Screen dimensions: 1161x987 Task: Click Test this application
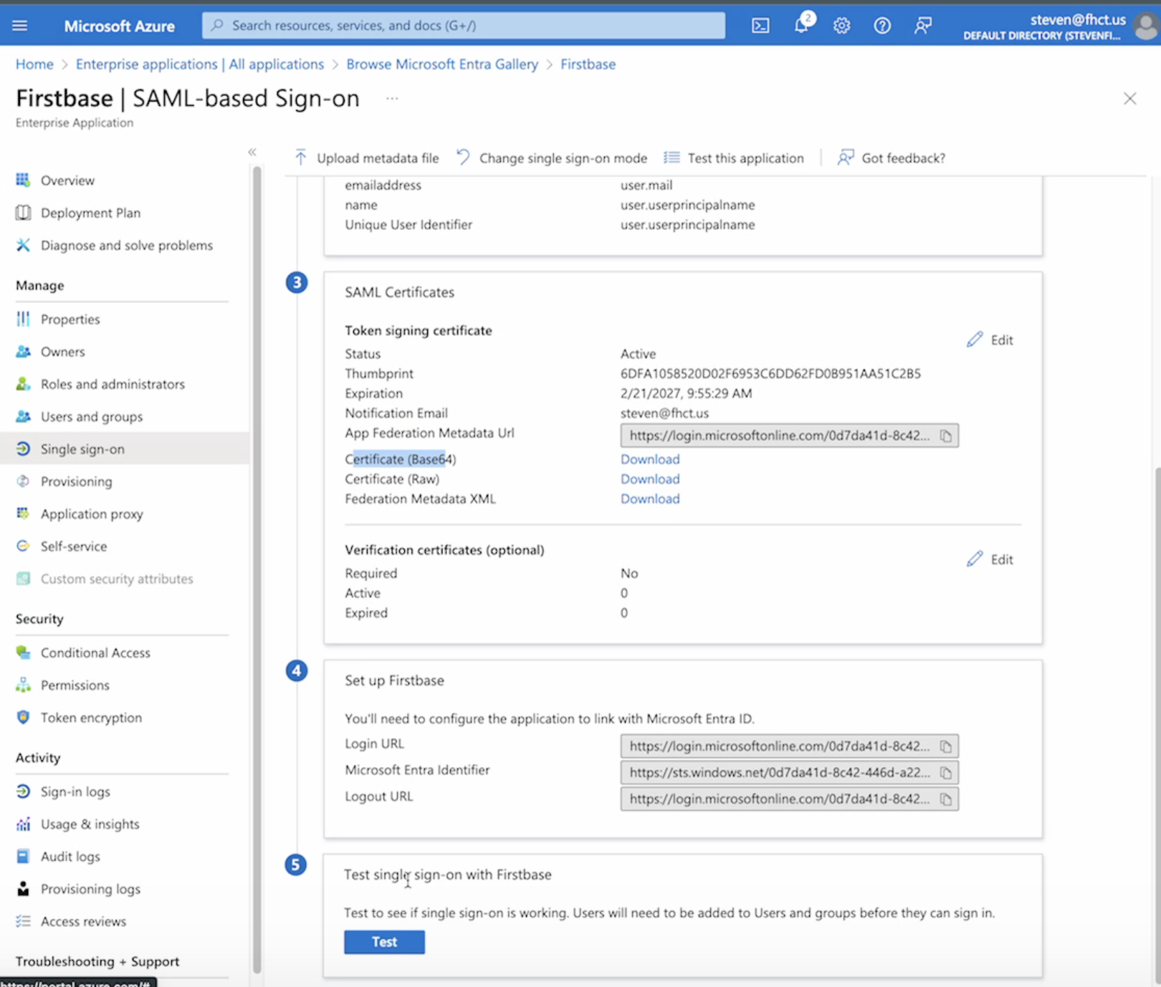(734, 158)
